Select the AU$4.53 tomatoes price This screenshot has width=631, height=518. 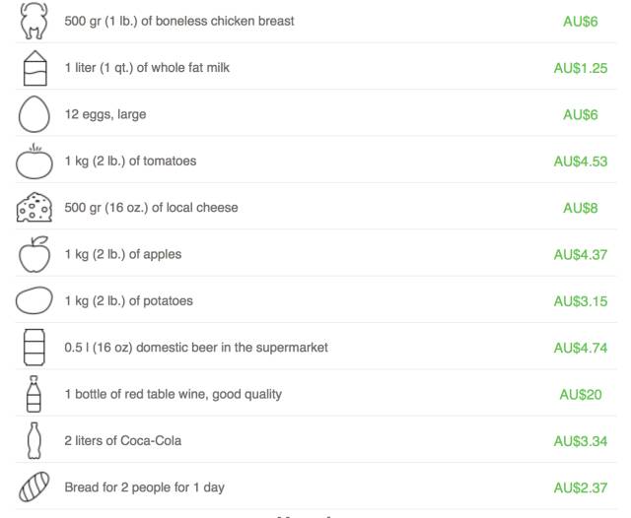(x=581, y=162)
